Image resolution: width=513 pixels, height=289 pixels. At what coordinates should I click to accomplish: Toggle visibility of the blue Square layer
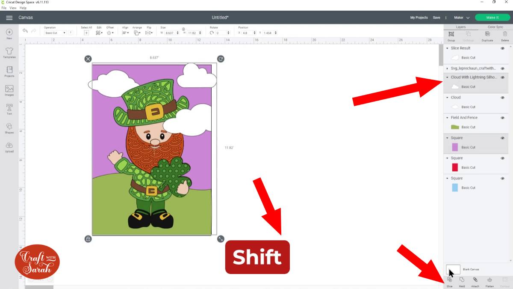pyautogui.click(x=502, y=178)
